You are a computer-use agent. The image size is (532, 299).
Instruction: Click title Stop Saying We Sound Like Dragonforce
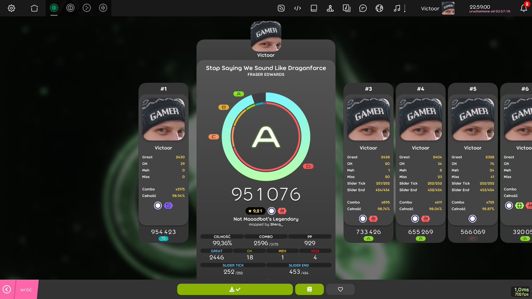[x=266, y=68]
